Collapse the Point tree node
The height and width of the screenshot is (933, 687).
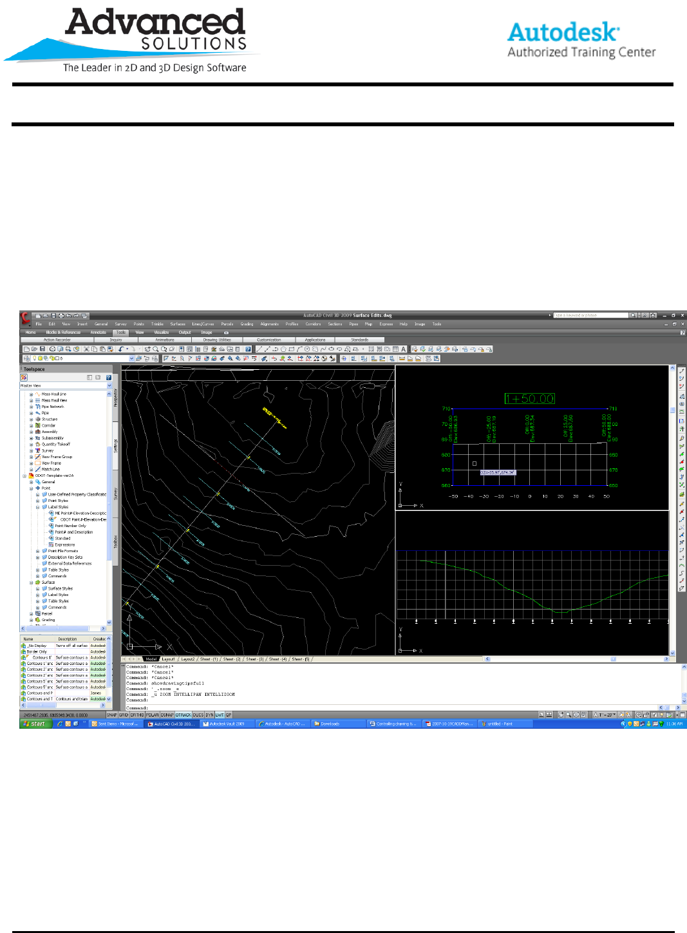[31, 488]
